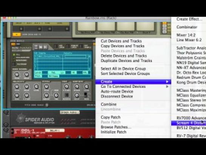This screenshot has width=206, height=155.
Task: Click Kong drum pad 4
Action: [x=145, y=26]
